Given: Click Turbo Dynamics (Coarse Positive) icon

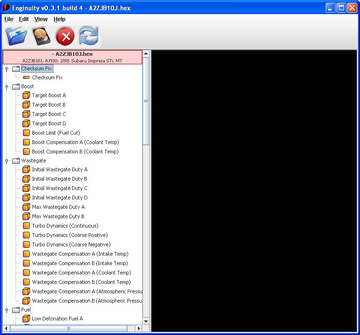Looking at the screenshot, I should [x=26, y=235].
